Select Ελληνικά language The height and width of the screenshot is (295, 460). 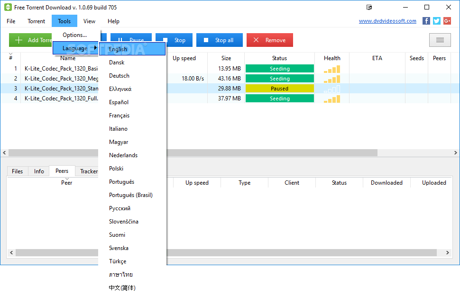[132, 89]
